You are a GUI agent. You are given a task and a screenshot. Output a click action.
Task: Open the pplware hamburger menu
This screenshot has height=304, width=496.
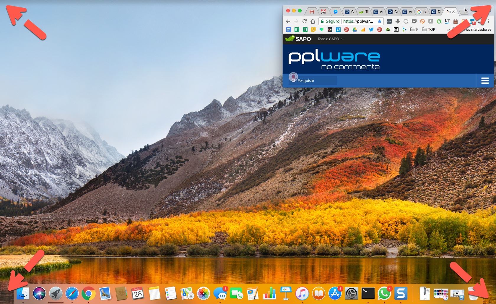[485, 81]
